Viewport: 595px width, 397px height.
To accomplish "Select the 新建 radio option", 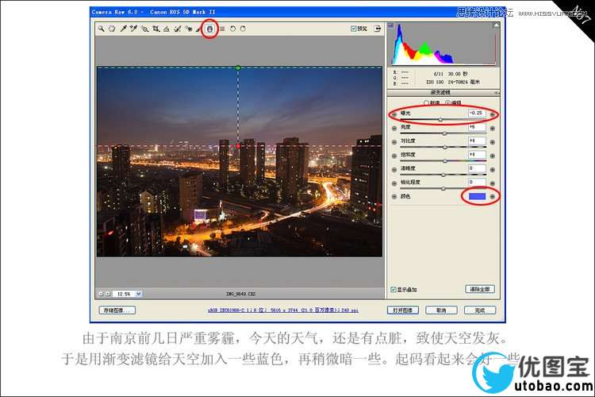I will tap(427, 102).
